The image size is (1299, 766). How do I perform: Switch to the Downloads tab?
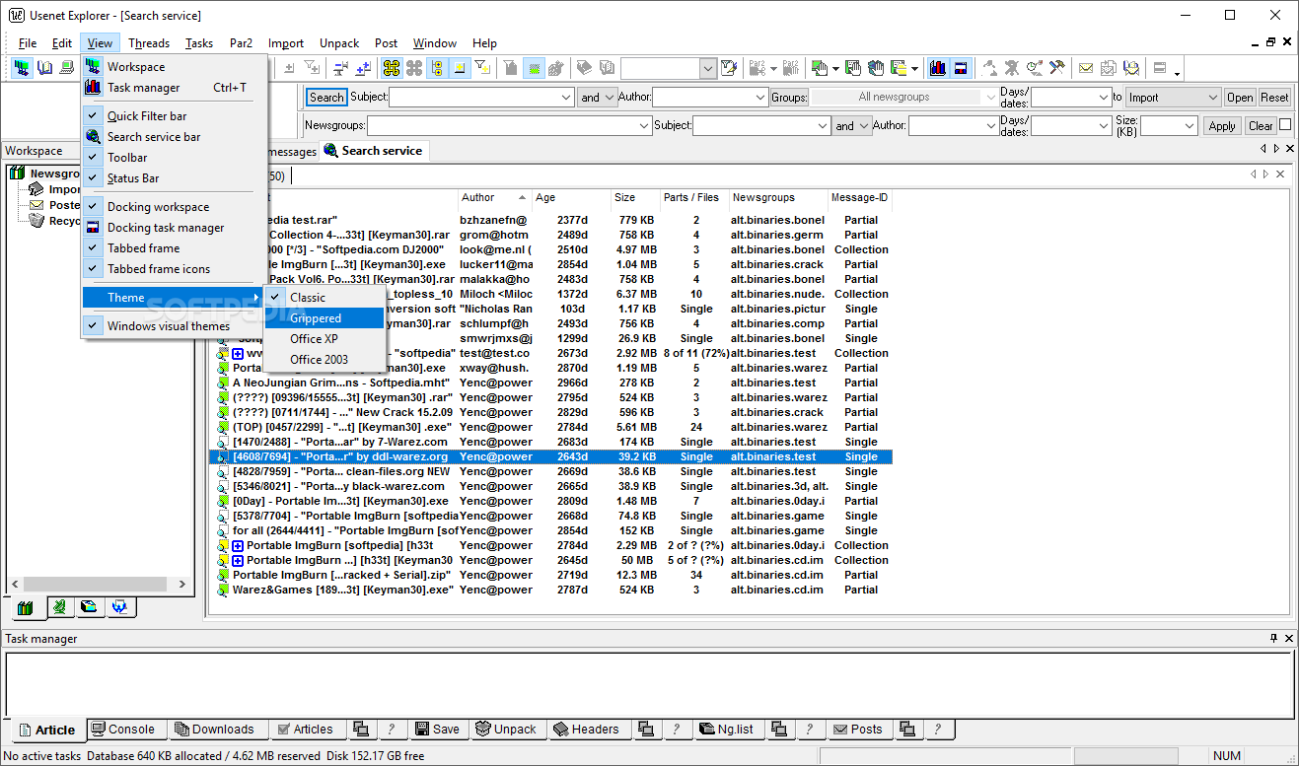coord(215,730)
